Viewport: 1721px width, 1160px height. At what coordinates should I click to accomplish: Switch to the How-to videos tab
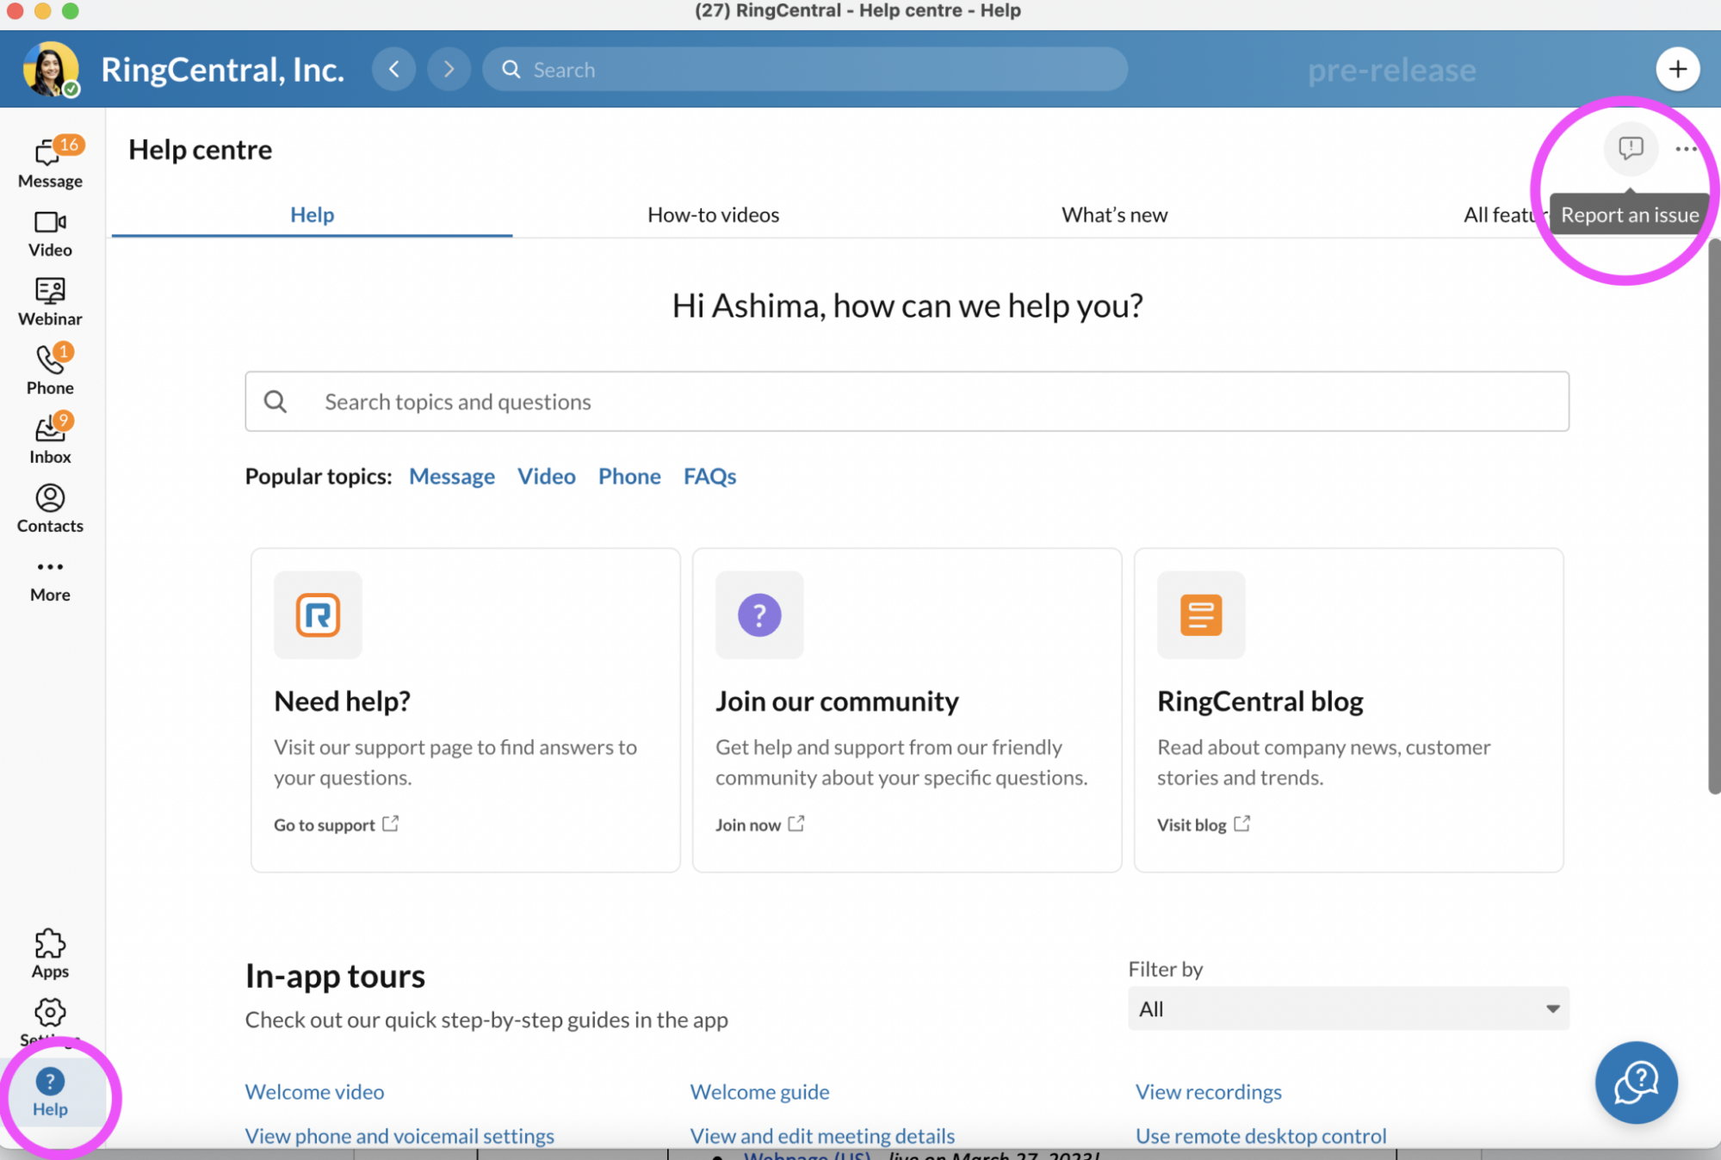713,214
